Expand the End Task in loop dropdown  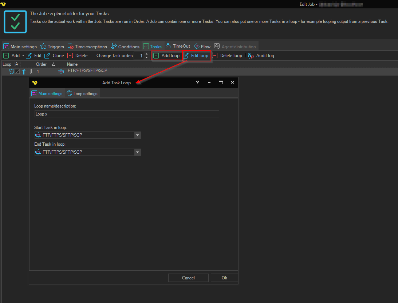pos(137,152)
